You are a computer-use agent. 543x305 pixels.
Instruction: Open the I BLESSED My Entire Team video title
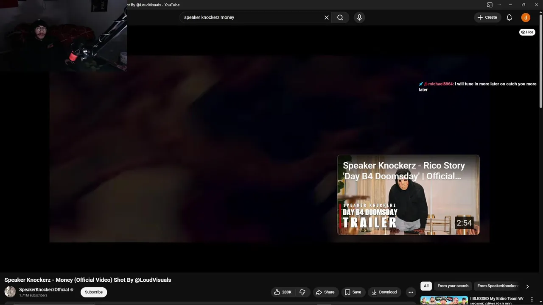coord(497,300)
